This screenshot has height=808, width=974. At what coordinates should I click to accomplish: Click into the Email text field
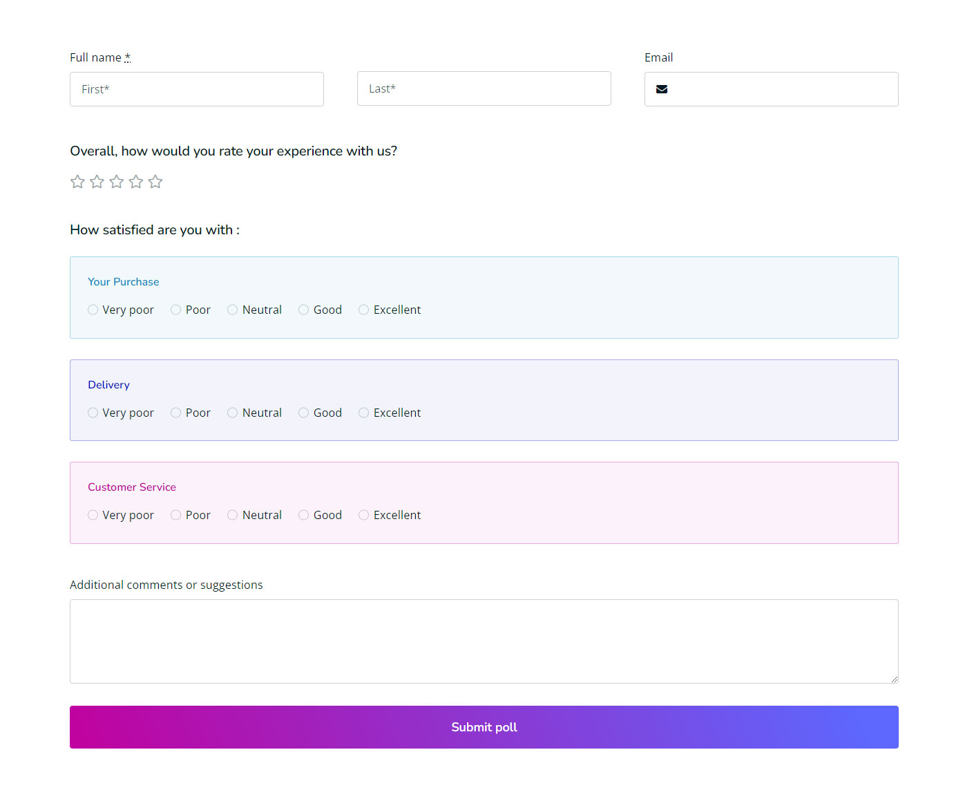(x=772, y=89)
